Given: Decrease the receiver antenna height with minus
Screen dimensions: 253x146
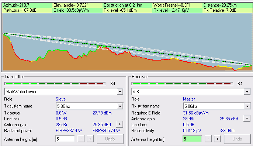Looking at the screenshot, I should pos(208,139).
